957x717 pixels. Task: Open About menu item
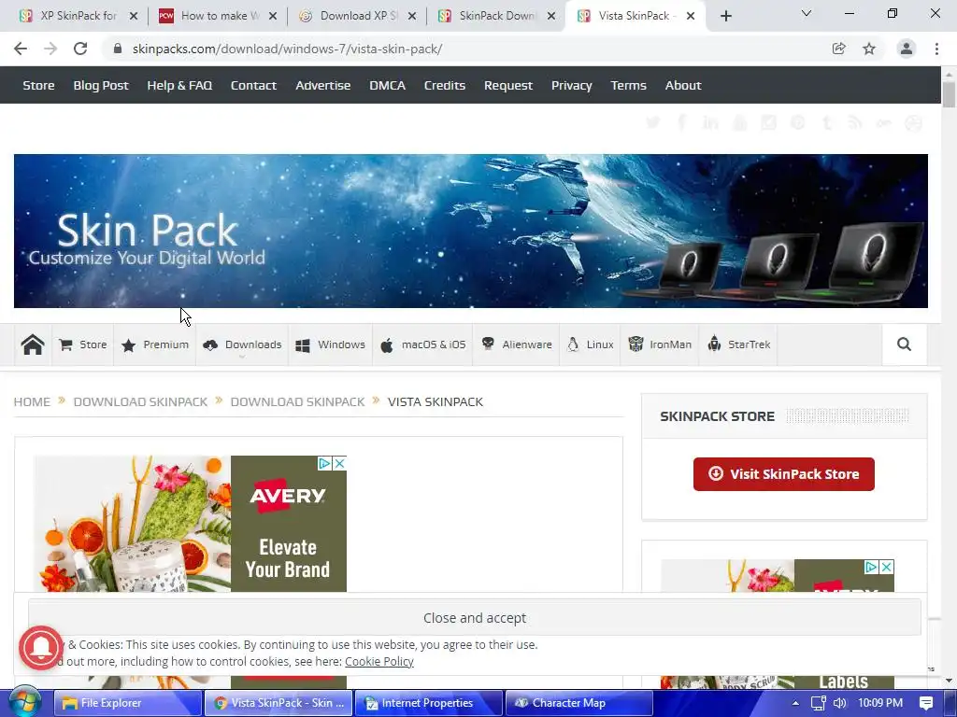(683, 85)
